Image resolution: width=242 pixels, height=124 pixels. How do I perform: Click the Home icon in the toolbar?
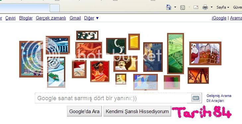point(168,7)
